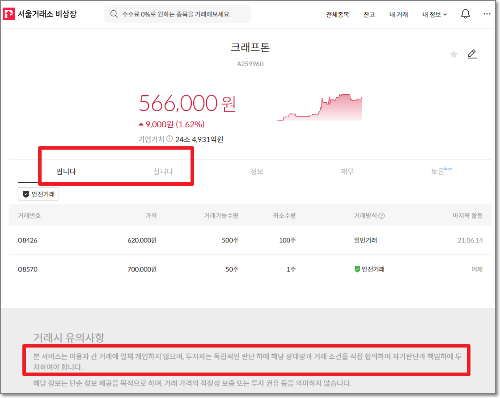500x398 pixels.
Task: Click 가격 column header
Action: 151,216
